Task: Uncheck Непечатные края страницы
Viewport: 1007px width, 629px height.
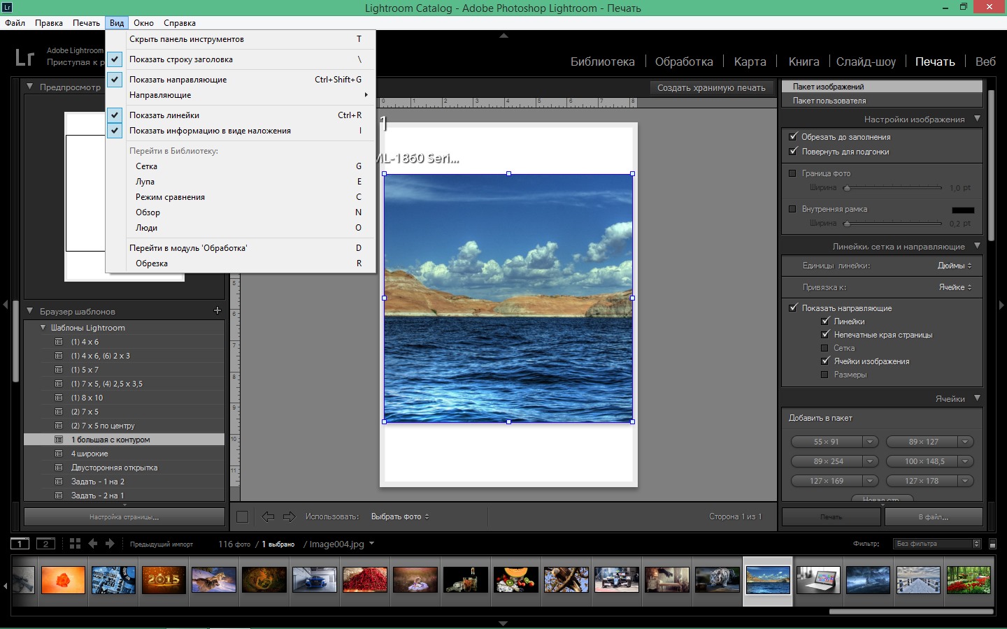Action: click(825, 335)
